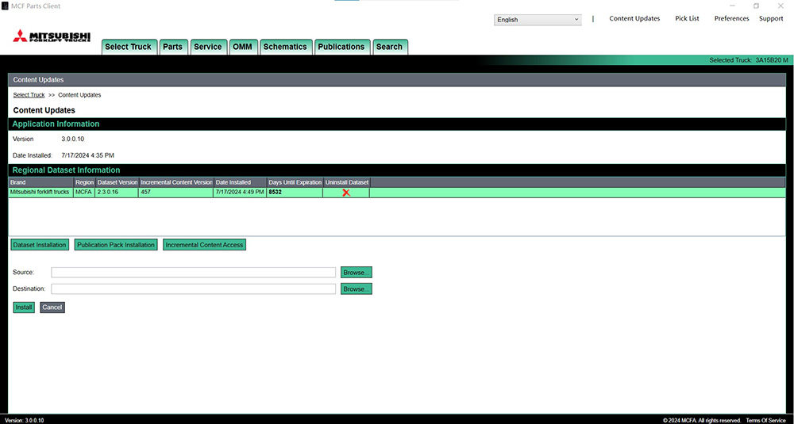Click the Incremental Content Version column header

[x=176, y=182]
